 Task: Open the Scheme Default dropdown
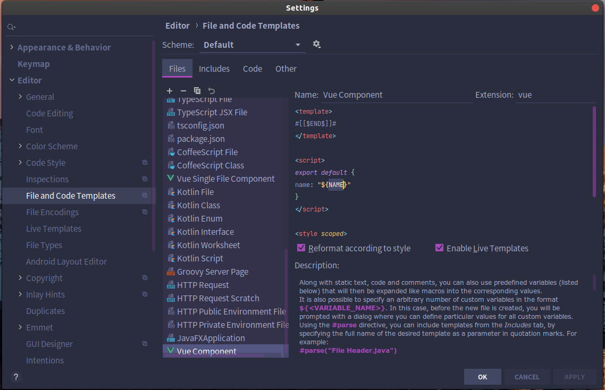(252, 45)
